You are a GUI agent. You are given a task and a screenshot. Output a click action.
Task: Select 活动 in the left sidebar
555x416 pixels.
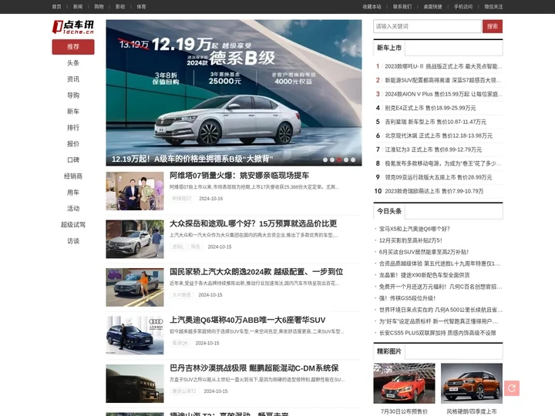73,208
